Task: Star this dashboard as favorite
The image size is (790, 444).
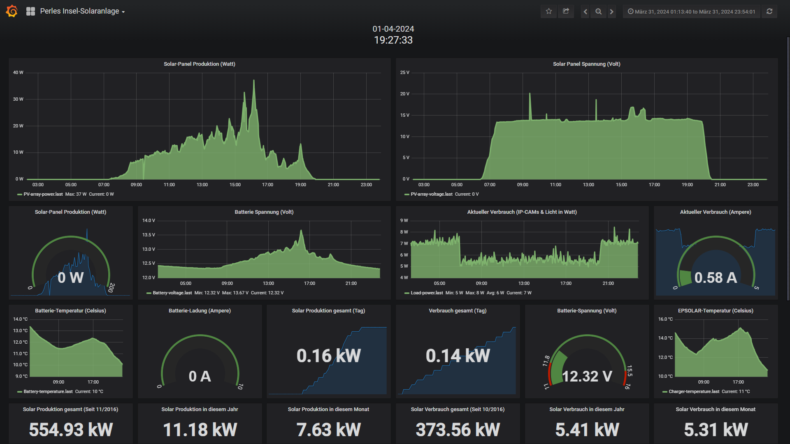Action: tap(548, 12)
